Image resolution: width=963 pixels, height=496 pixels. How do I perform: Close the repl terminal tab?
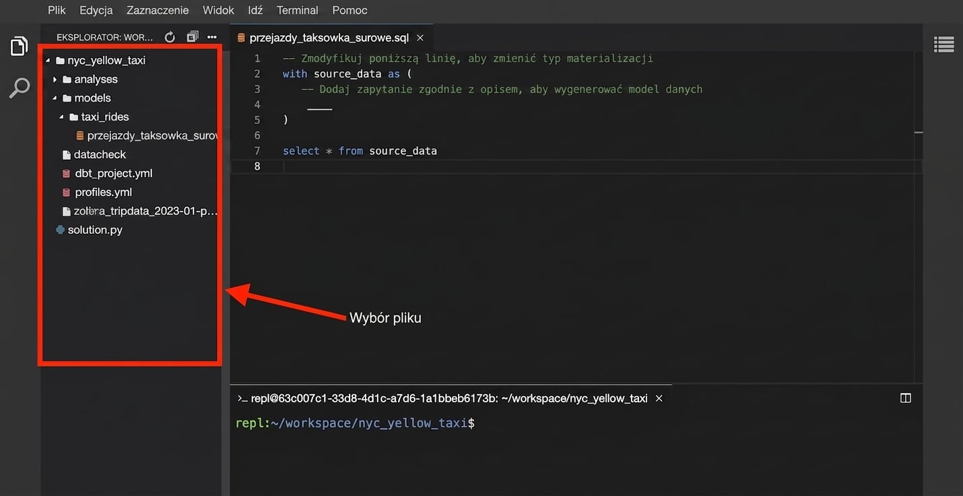click(659, 398)
